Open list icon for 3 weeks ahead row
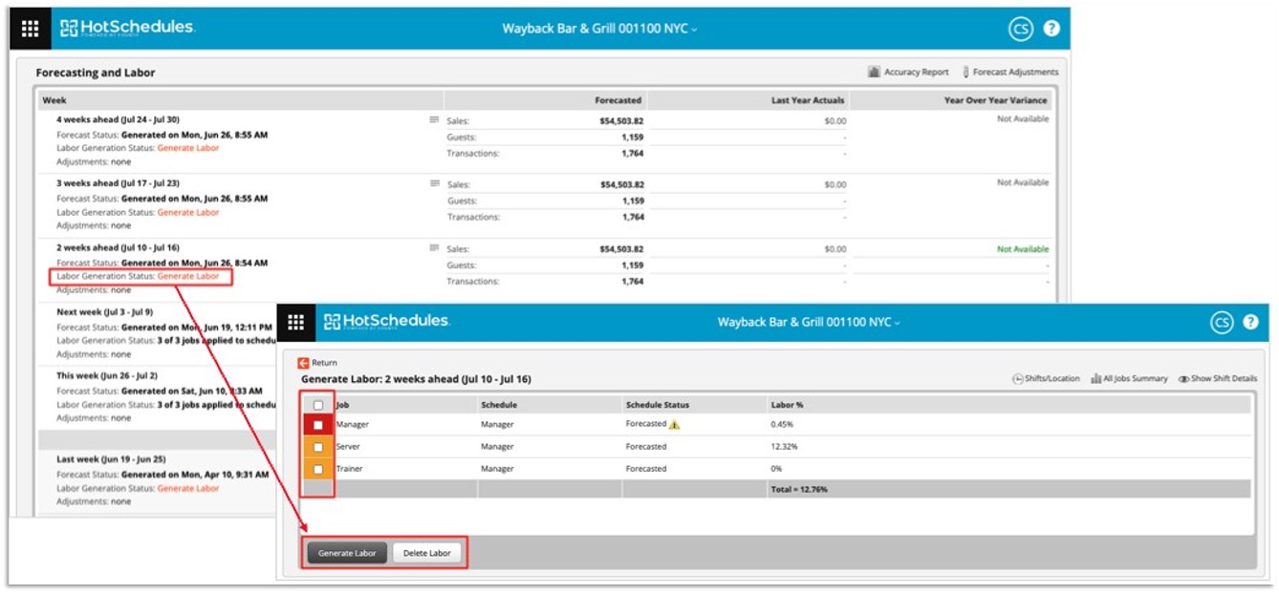Screen dimensions: 1279x594 (434, 182)
